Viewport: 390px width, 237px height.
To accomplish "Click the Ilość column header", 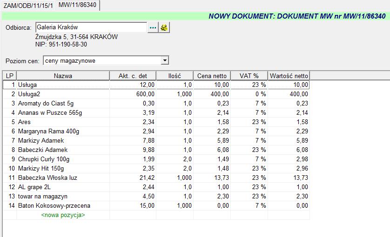I will tap(175, 76).
